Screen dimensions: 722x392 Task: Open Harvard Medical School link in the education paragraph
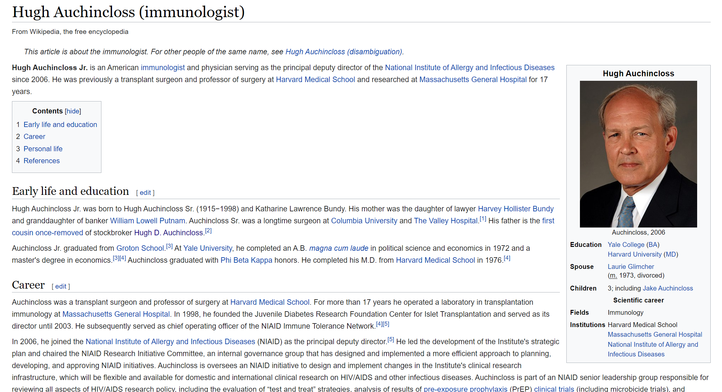pyautogui.click(x=435, y=260)
